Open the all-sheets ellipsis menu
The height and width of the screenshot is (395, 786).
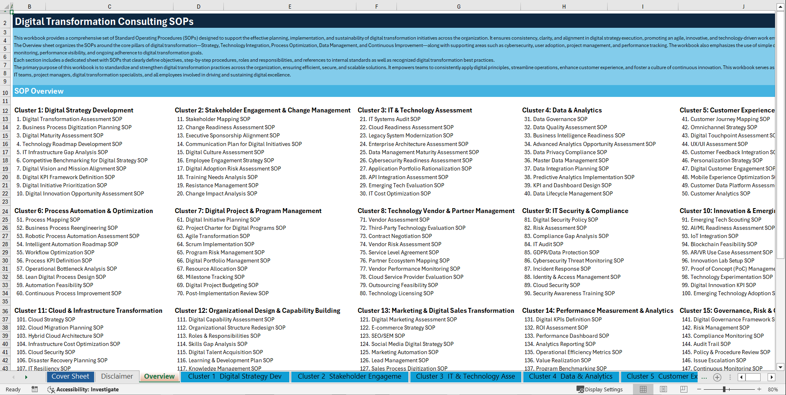(705, 377)
